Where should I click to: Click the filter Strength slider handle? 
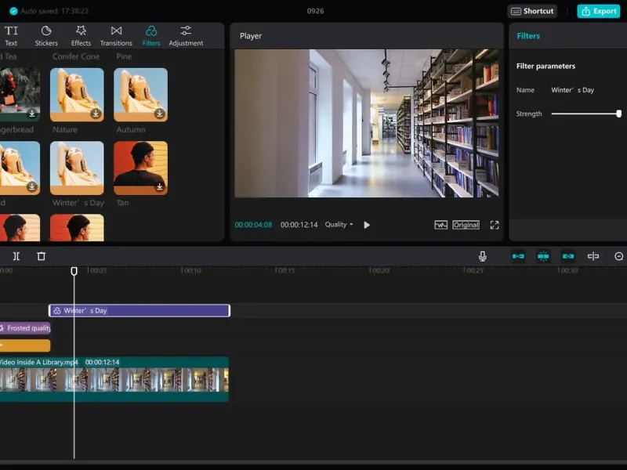tap(618, 114)
